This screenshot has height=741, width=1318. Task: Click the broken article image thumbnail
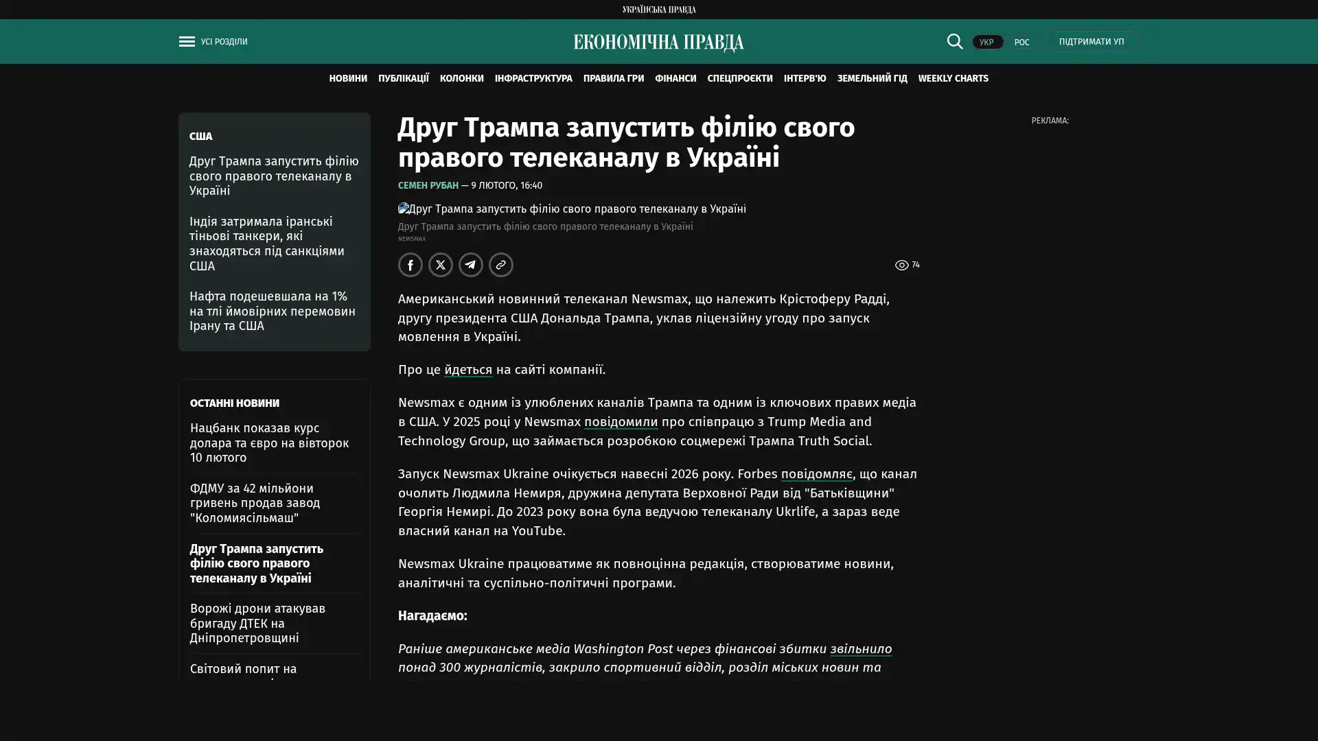(403, 208)
